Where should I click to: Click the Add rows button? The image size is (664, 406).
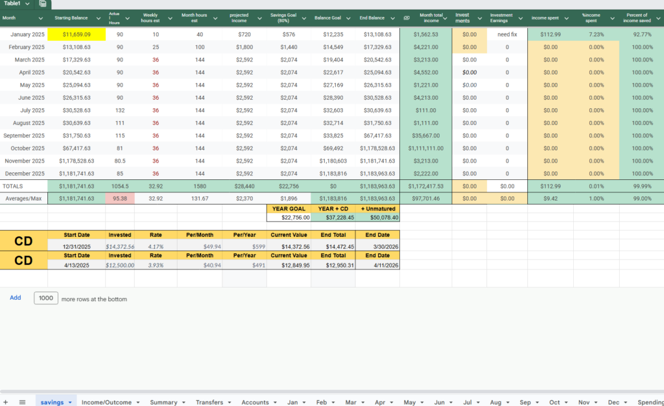click(x=16, y=298)
